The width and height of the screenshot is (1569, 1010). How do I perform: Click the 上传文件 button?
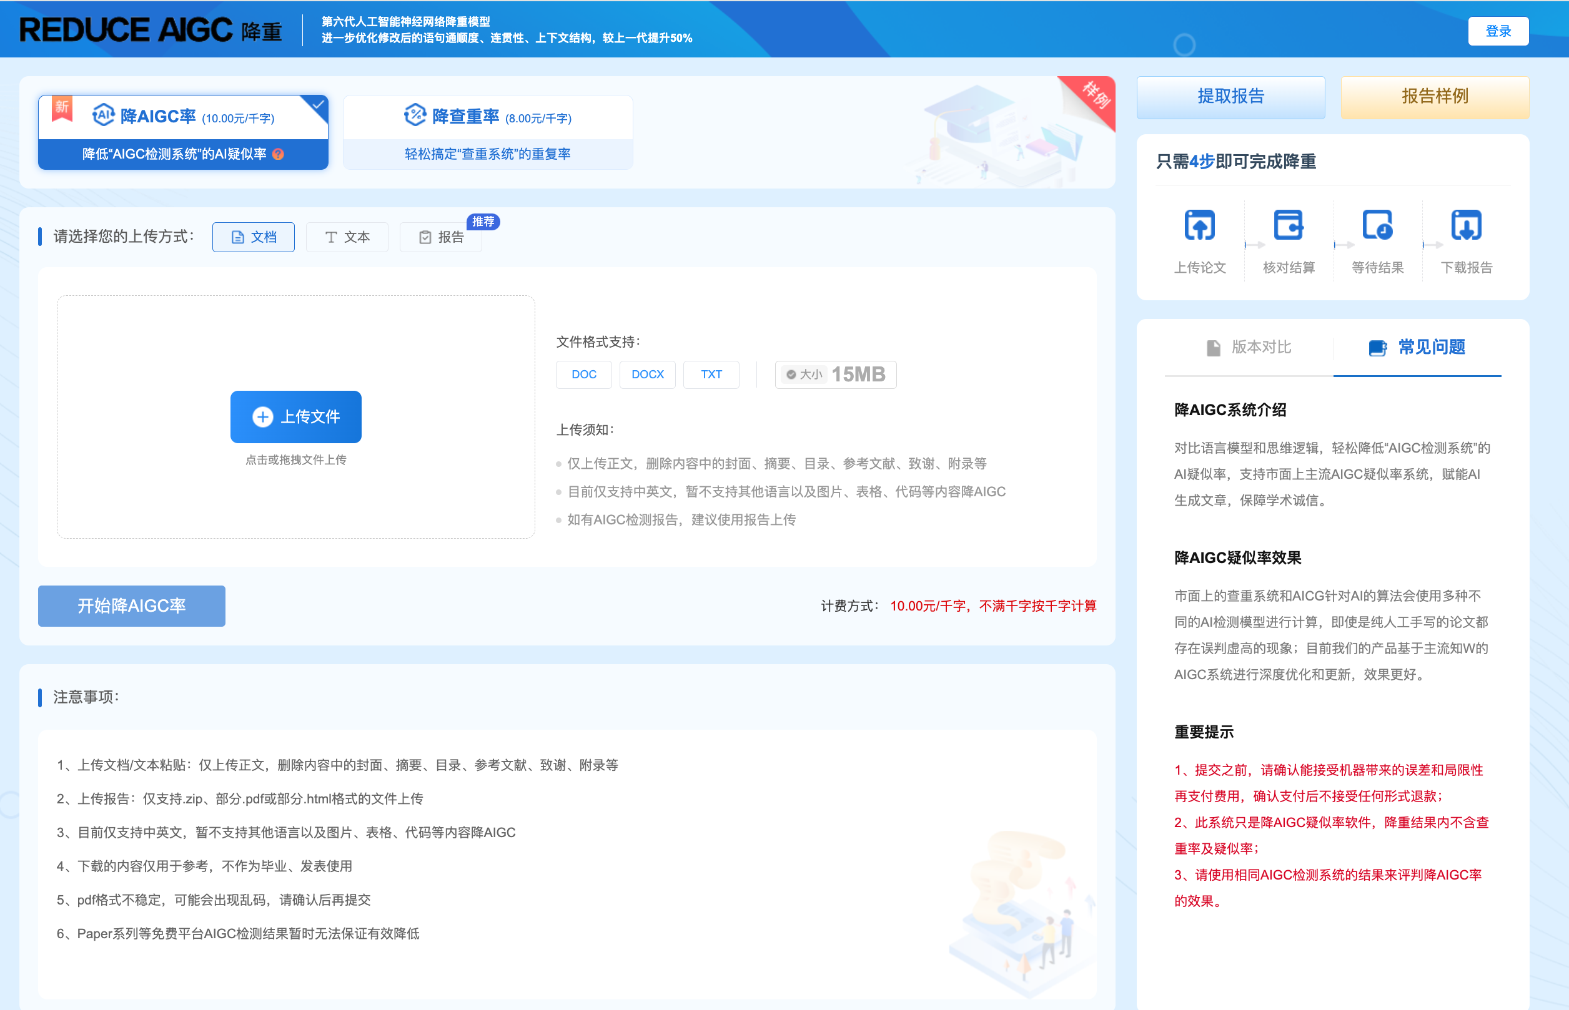click(x=296, y=417)
